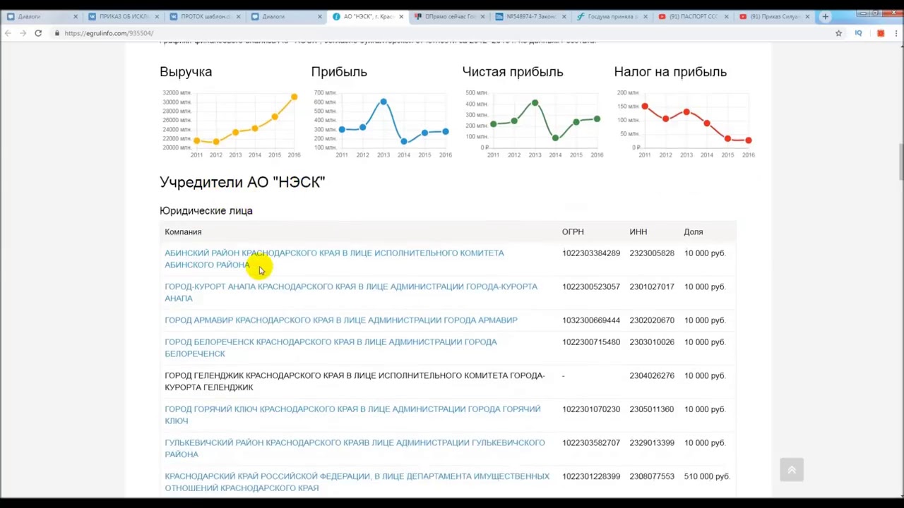Click the Чистая прибыль line chart
Image resolution: width=904 pixels, height=508 pixels.
point(533,123)
